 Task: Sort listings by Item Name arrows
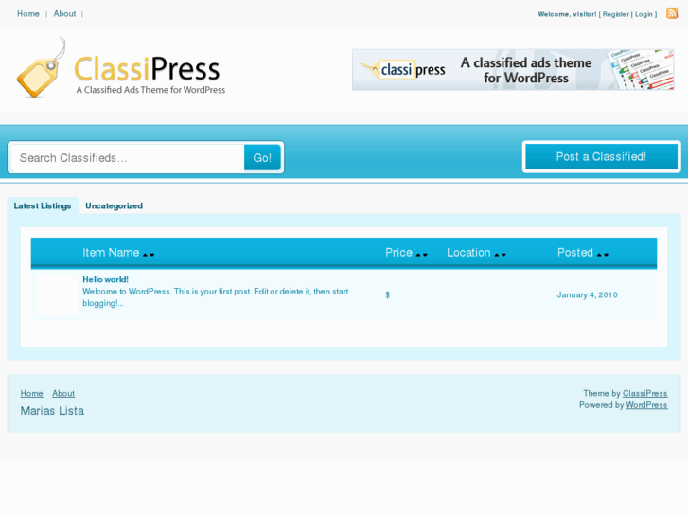tap(149, 255)
